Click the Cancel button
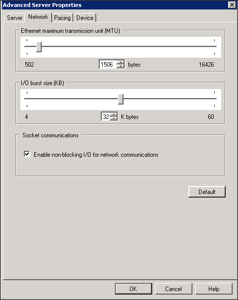 pyautogui.click(x=174, y=289)
